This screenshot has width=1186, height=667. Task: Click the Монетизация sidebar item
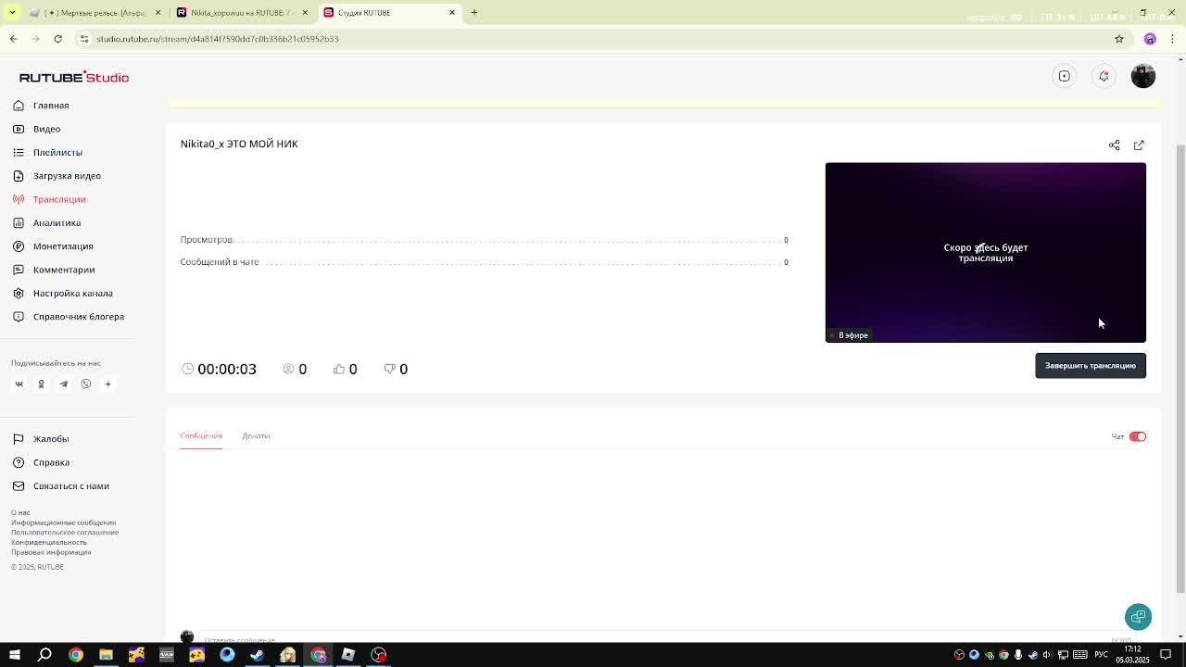point(53,246)
